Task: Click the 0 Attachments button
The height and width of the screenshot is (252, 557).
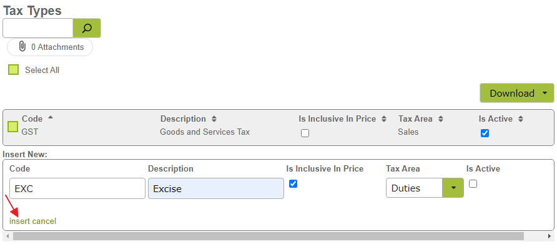Action: point(50,47)
